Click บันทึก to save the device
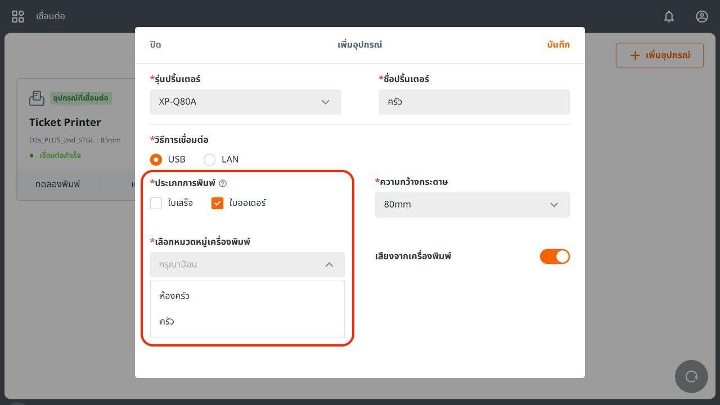720x405 pixels. (x=558, y=45)
